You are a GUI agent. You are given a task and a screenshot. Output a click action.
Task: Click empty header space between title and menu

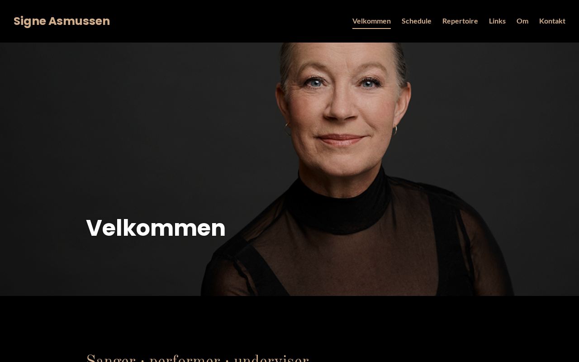coord(231,21)
